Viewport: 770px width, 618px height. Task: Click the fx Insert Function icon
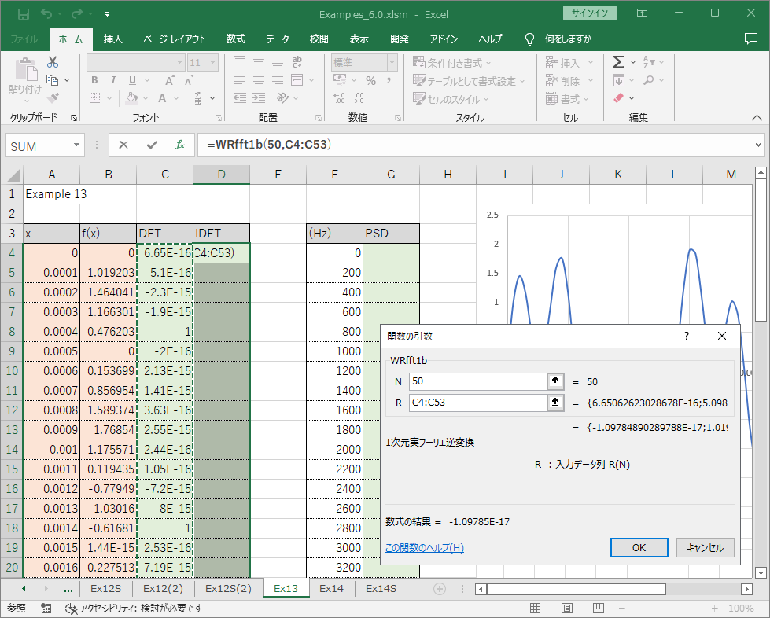click(x=180, y=145)
